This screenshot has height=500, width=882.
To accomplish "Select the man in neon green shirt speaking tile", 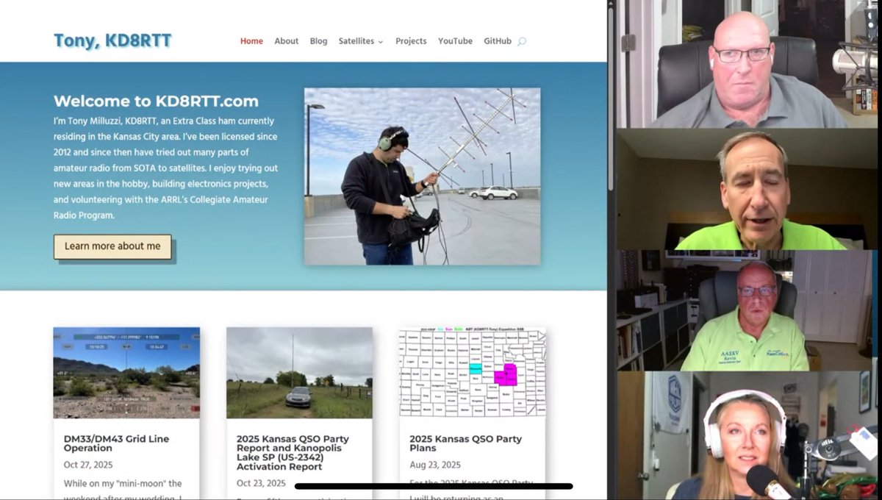I will pyautogui.click(x=747, y=190).
